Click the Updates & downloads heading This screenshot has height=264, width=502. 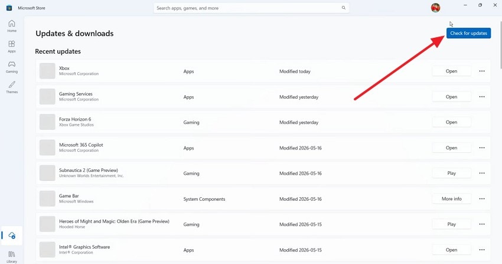(x=74, y=34)
